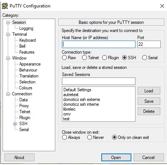Select Raw connection type
The width and height of the screenshot is (167, 165).
[x=64, y=58]
